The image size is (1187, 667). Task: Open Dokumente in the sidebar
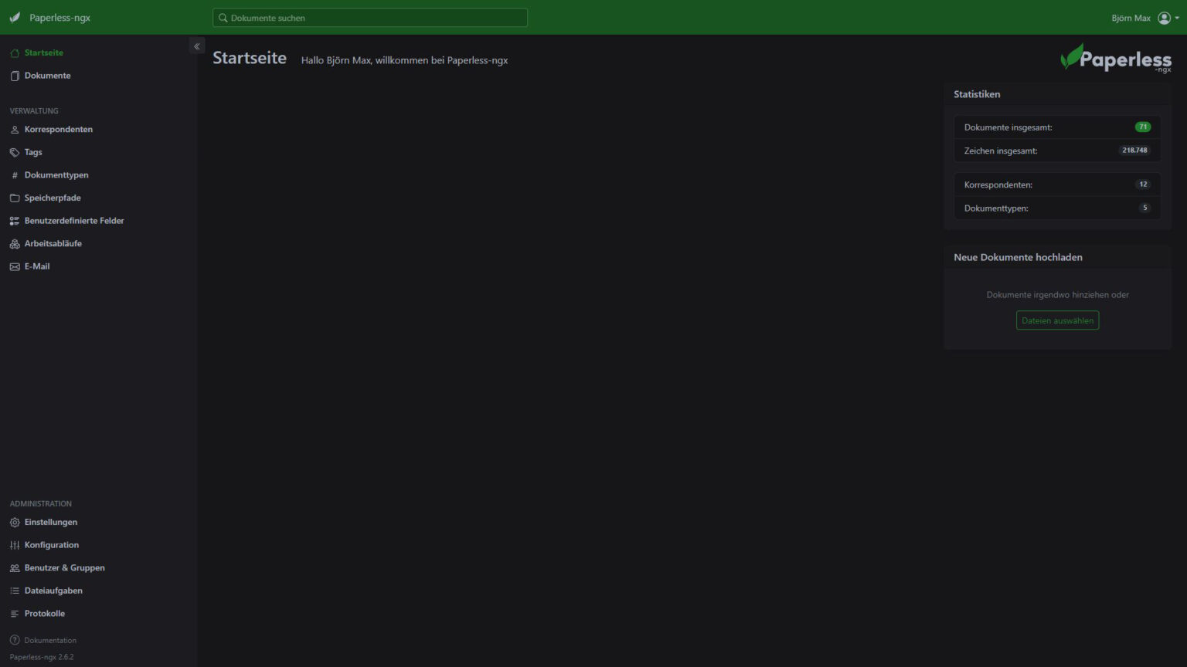click(x=47, y=76)
